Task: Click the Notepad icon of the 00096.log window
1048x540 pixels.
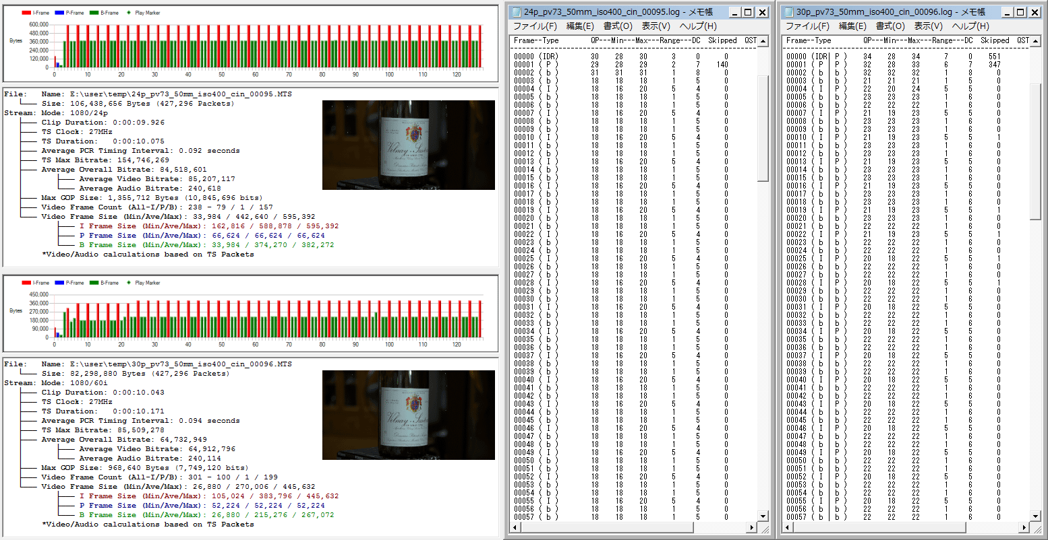Action: tap(788, 12)
